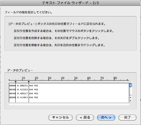Click 00600 in the fourth preview row

[13, 97]
